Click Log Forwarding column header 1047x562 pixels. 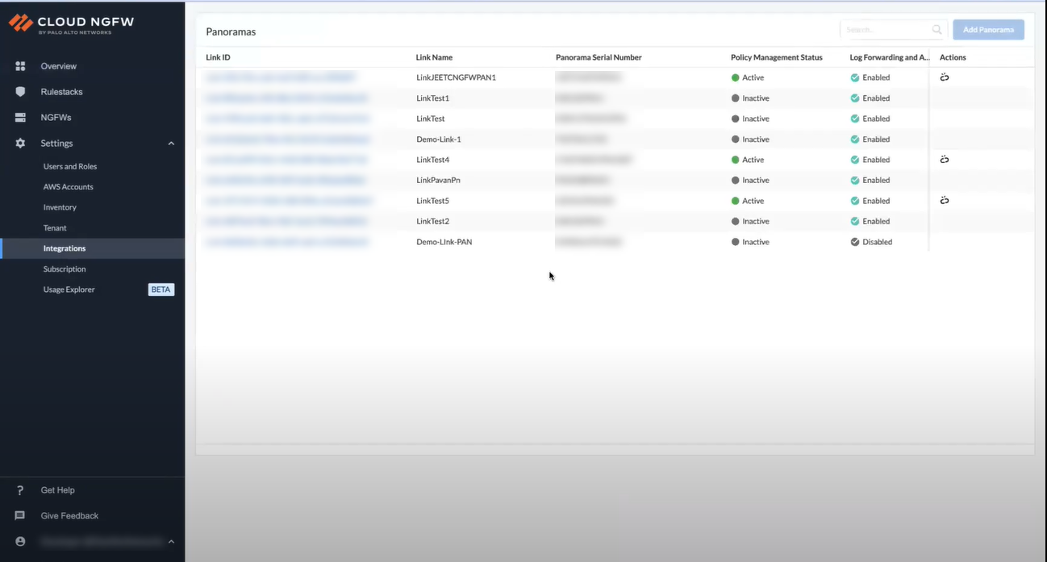pyautogui.click(x=889, y=57)
